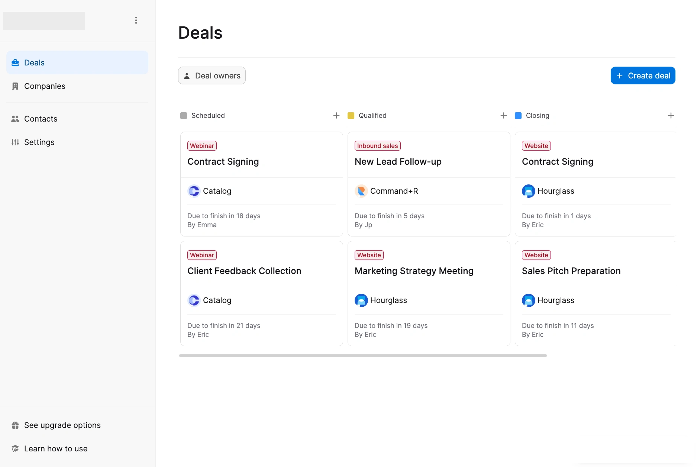Screen dimensions: 697x467
Task: Go to Contacts in the sidebar
Action: [x=41, y=119]
